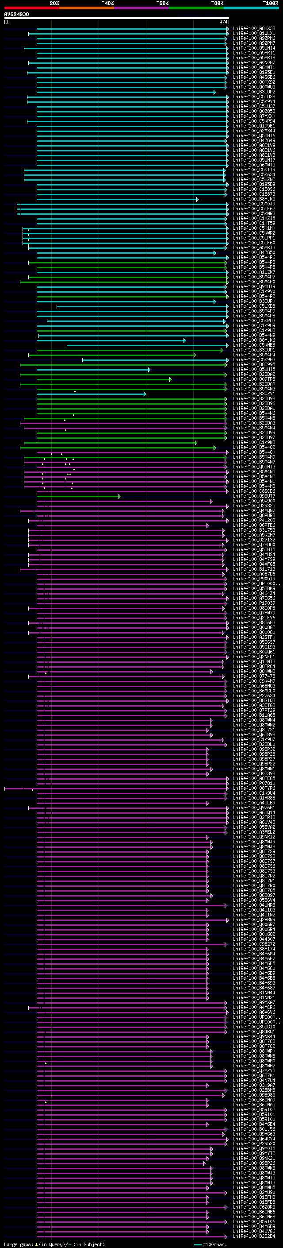This screenshot has height=1248, width=283.
Task: Select the UniRef100_B3XZY1 label
Action: point(253,394)
